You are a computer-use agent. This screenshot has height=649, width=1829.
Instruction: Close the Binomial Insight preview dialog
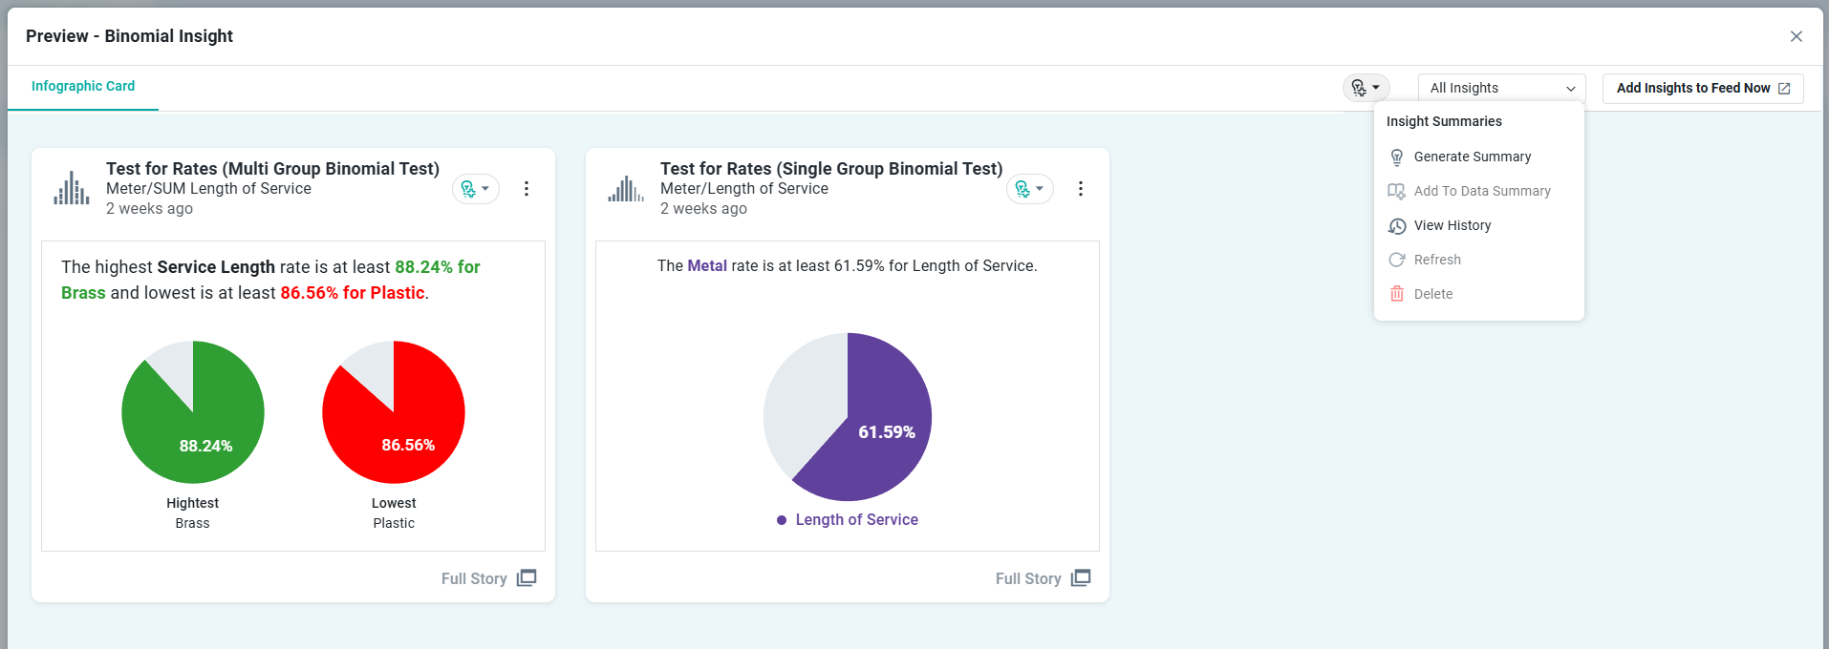(x=1797, y=36)
